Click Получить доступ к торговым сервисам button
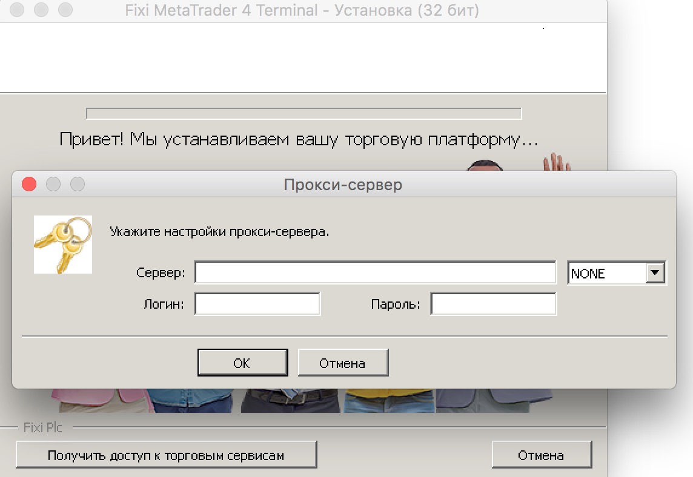Screen dimensions: 693x477 (166, 455)
